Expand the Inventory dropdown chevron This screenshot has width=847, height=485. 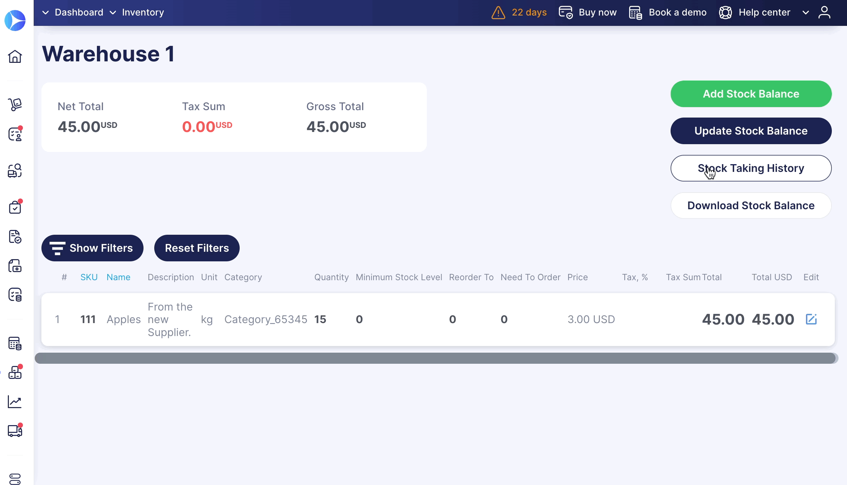click(113, 12)
